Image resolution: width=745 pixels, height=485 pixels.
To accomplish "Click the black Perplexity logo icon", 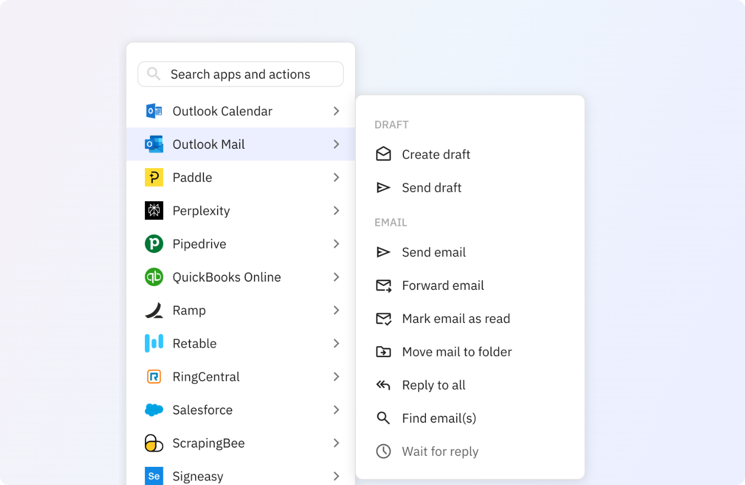I will 154,211.
